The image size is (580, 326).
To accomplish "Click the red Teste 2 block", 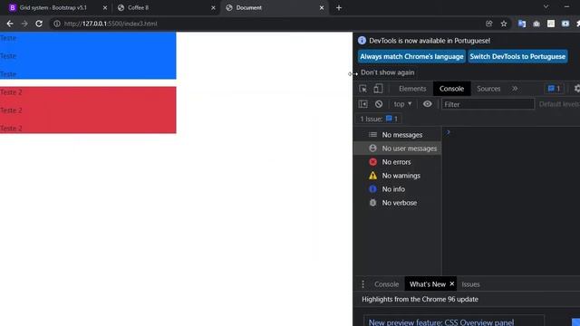I will click(x=88, y=110).
